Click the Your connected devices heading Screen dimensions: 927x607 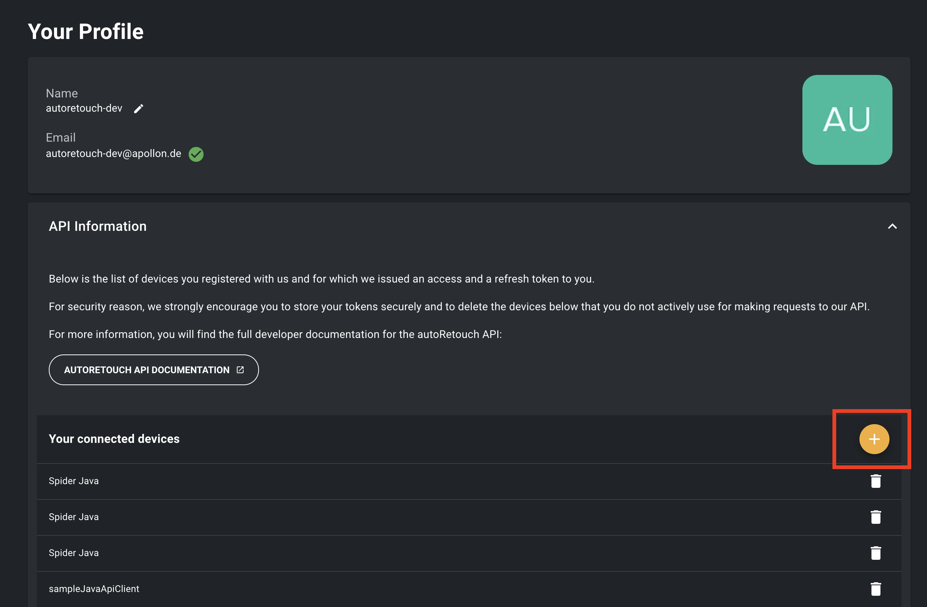114,439
